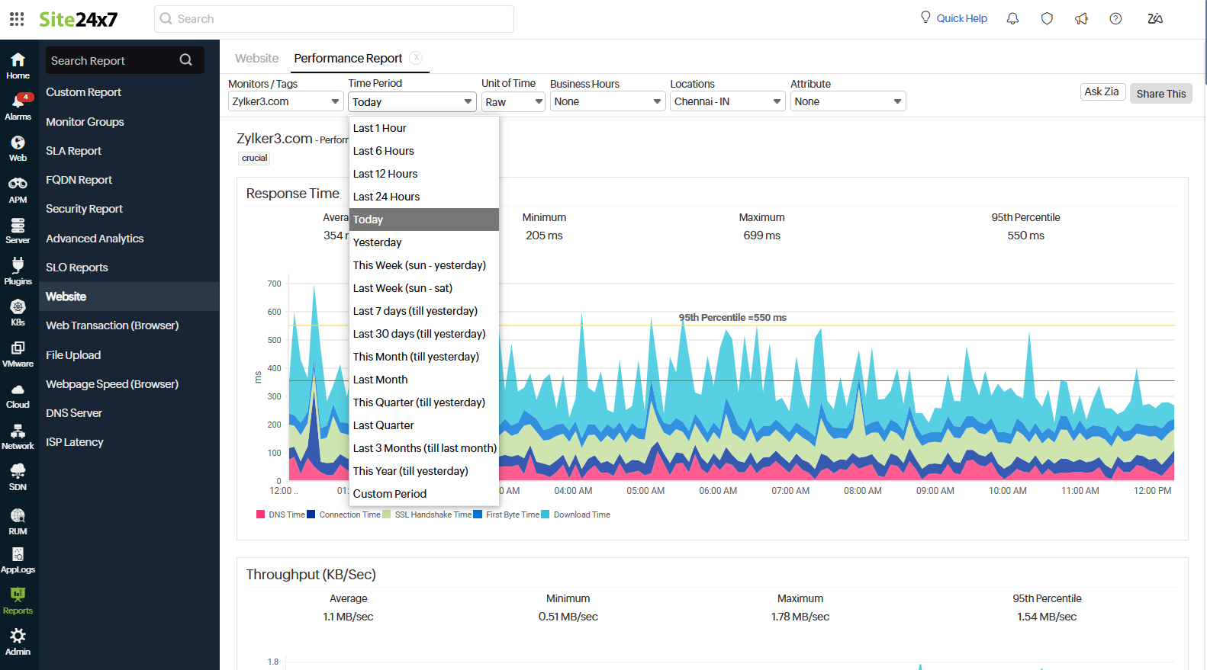Open Alarms with the 4 badge
Viewport: 1207px width, 670px height.
18,107
